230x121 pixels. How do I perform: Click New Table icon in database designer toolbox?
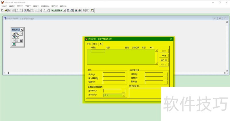click(x=14, y=34)
